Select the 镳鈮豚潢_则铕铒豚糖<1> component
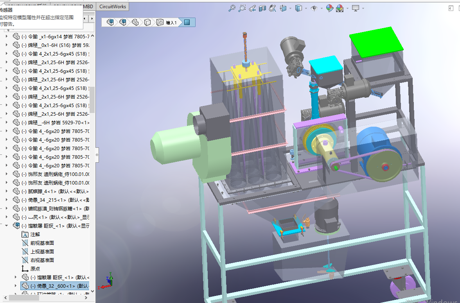The height and width of the screenshot is (303, 460). pos(55,208)
